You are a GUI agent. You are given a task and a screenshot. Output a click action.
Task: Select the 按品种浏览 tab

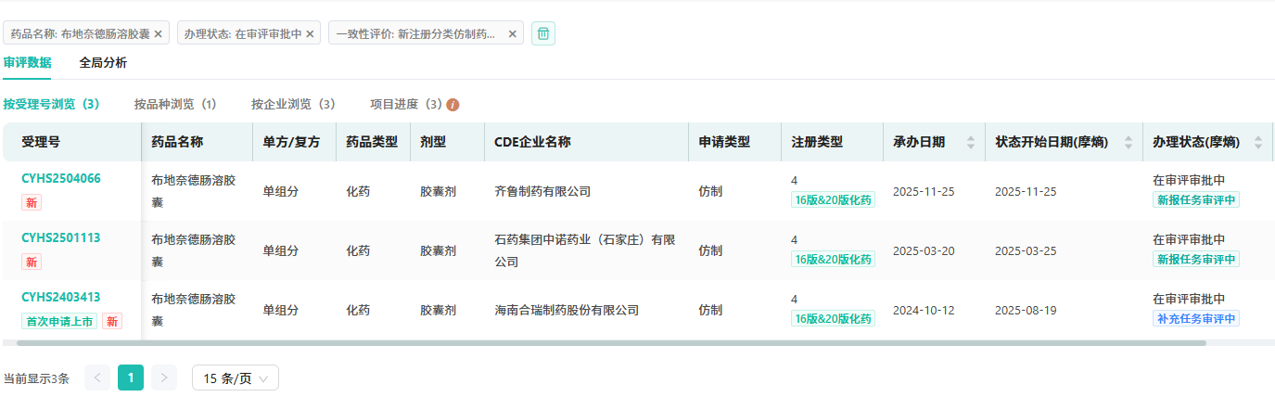[x=175, y=104]
